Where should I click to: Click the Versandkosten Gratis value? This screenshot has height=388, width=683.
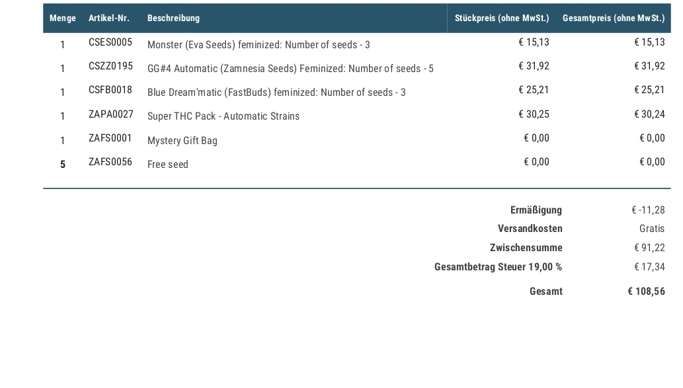(x=652, y=229)
